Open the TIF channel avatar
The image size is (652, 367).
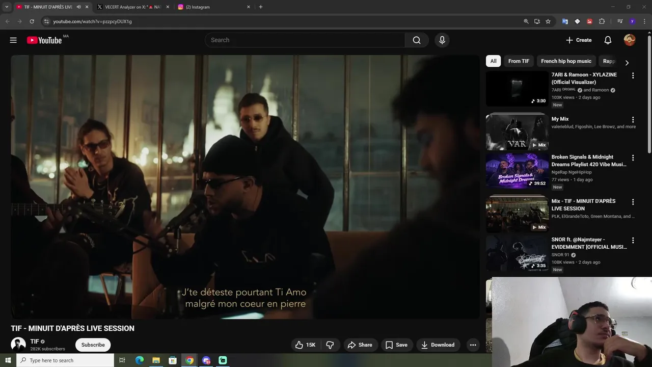point(18,345)
